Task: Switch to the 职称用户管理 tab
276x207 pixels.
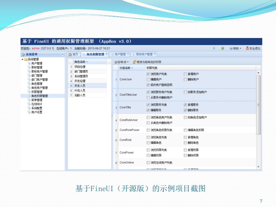Action: pyautogui.click(x=144, y=54)
